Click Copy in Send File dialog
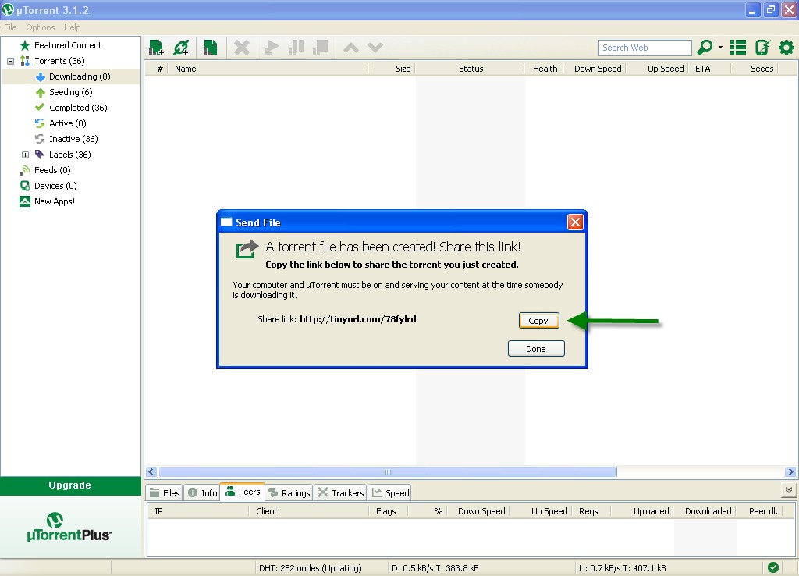 (538, 321)
